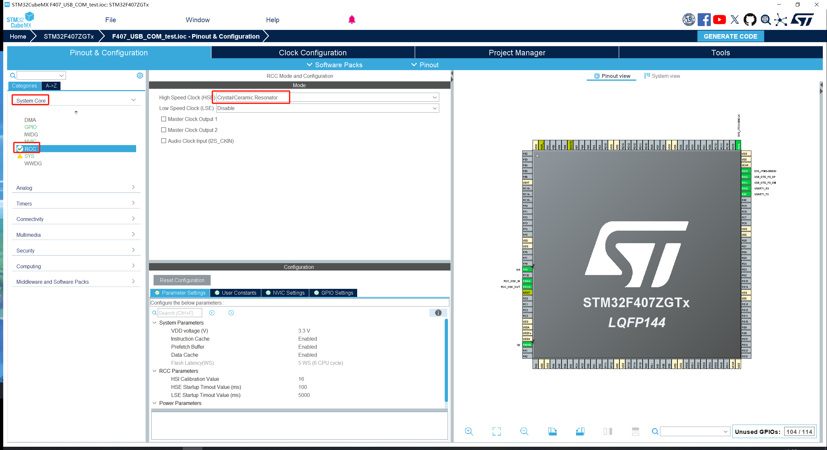
Task: Enable Master Clock Output 1
Action: tap(163, 119)
